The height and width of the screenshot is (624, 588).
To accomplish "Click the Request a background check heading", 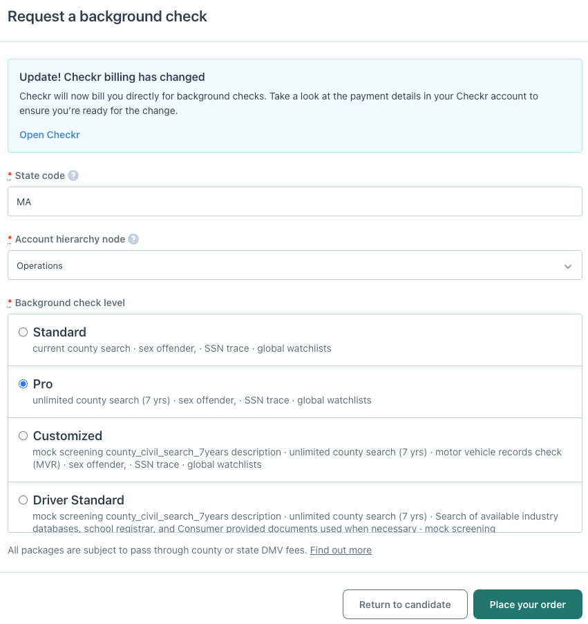I will 107,16.
